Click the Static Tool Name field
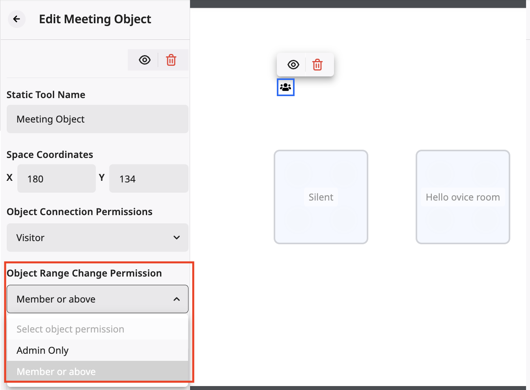 tap(97, 119)
